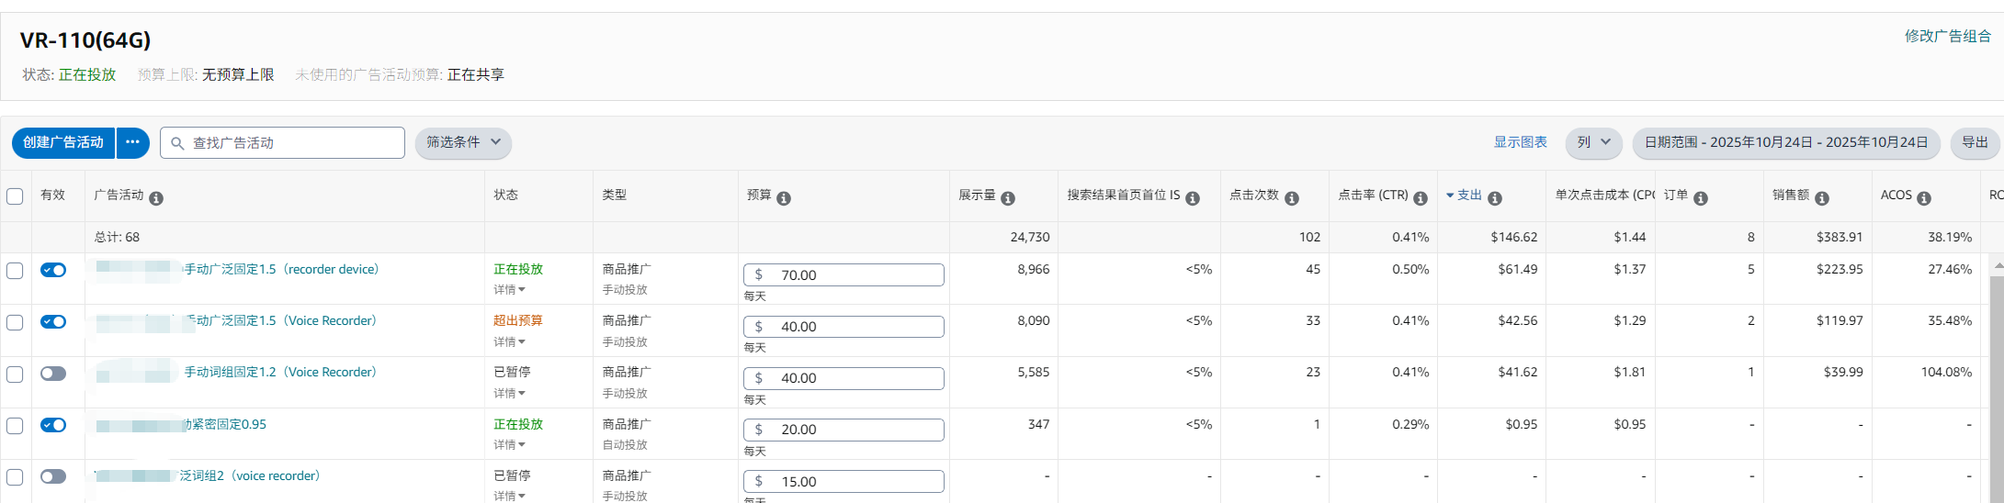
Task: Click the 创建广告活动 button
Action: [63, 142]
